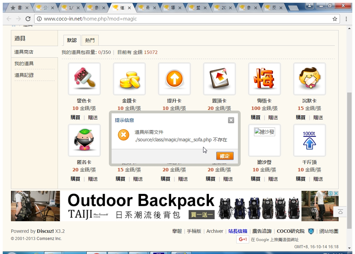
Task: Click the shield icon next to COCO研究院
Action: [x=311, y=231]
